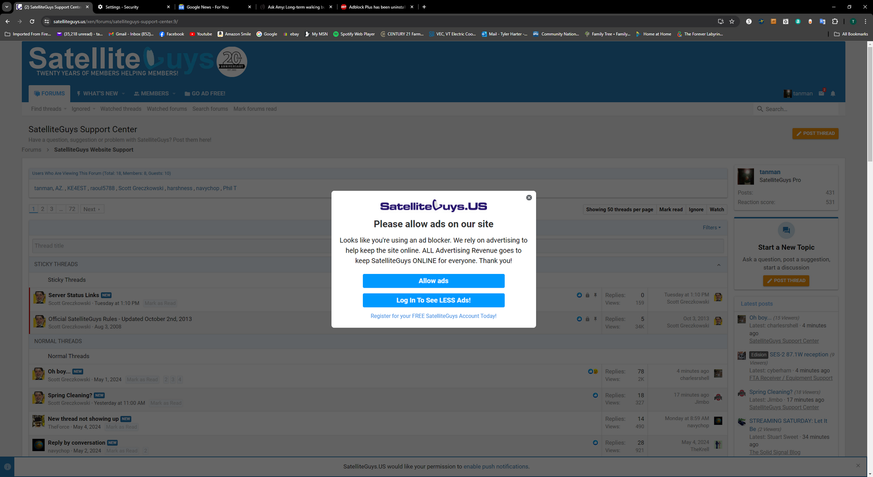Click Log In To See LESS Ads
Image resolution: width=873 pixels, height=477 pixels.
[433, 300]
